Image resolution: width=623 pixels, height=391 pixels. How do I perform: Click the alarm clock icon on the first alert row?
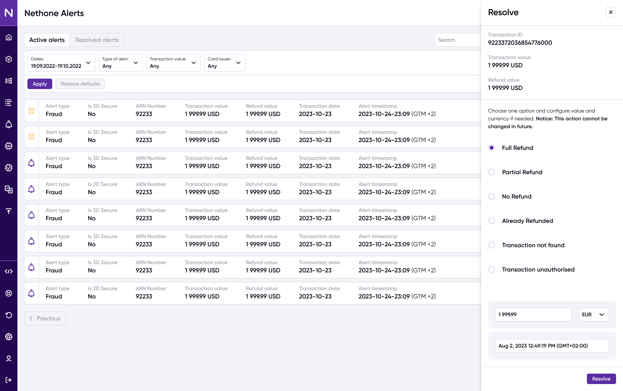coord(31,111)
